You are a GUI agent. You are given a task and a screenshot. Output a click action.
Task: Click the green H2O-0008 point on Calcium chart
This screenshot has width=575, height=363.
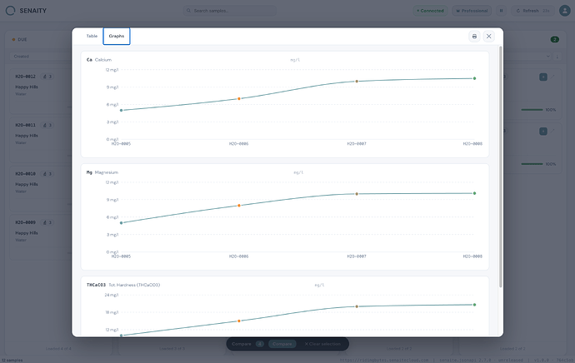[x=474, y=78]
